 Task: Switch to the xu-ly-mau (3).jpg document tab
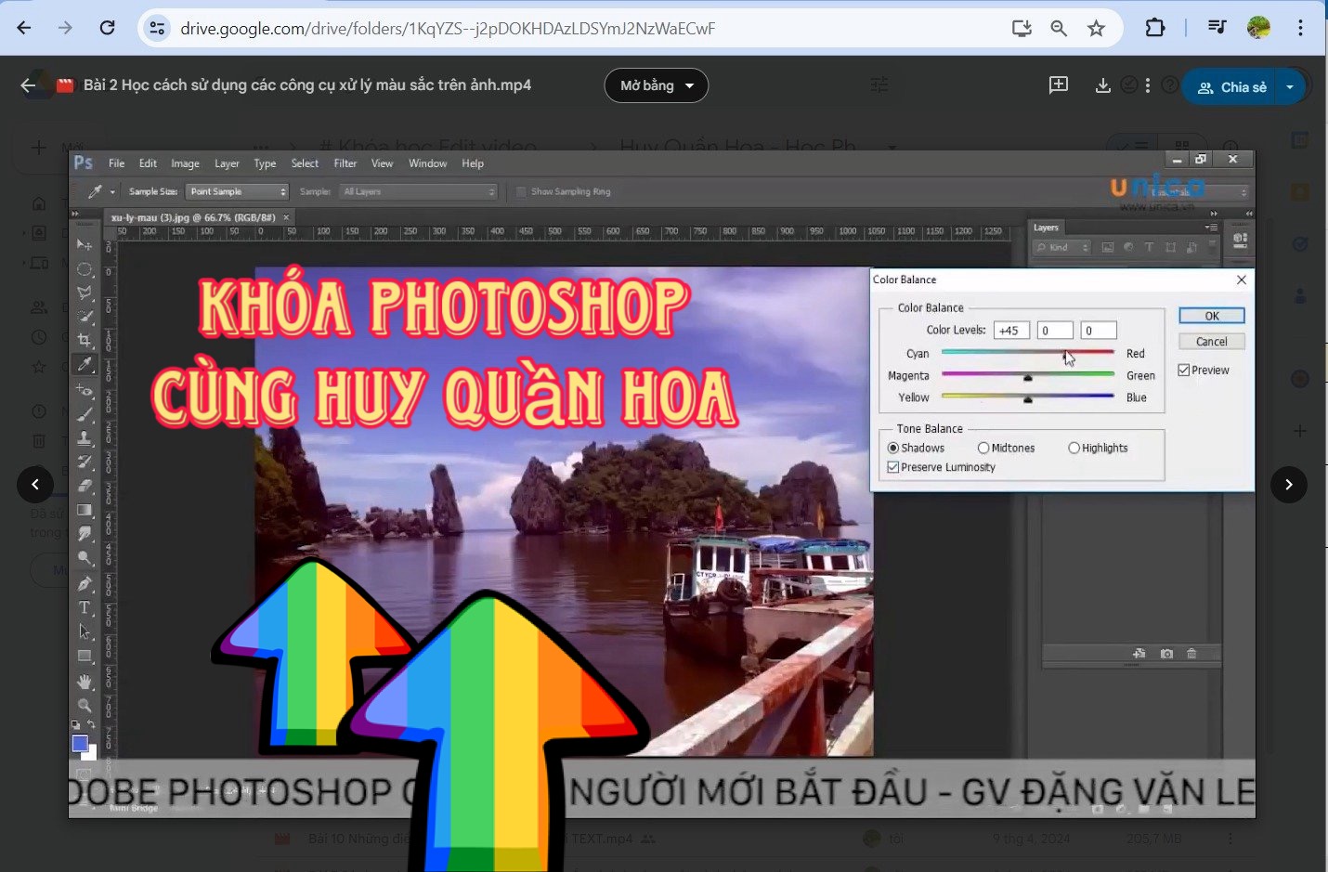pos(193,217)
